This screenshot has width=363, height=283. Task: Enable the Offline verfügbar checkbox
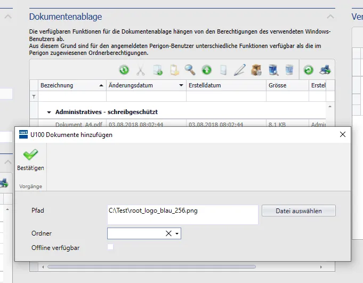pos(110,247)
